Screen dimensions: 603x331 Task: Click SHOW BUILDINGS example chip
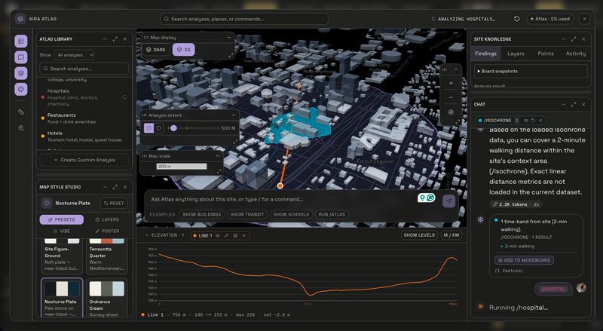click(x=202, y=214)
